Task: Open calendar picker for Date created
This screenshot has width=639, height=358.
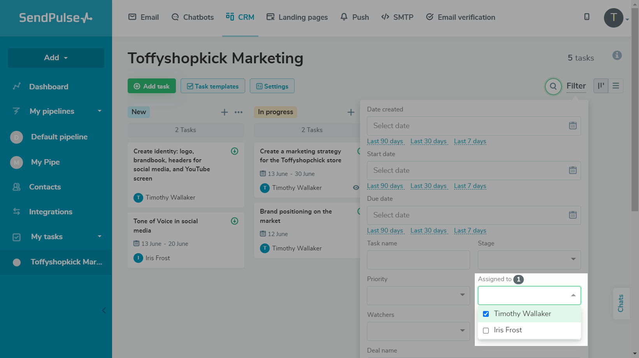Action: point(572,126)
